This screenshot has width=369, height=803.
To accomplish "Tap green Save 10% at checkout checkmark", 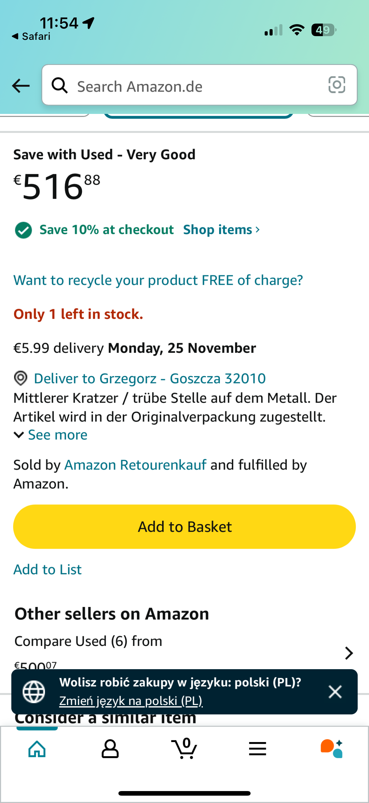I will pos(23,230).
